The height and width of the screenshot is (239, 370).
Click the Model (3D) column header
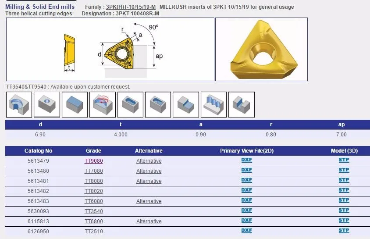point(344,151)
